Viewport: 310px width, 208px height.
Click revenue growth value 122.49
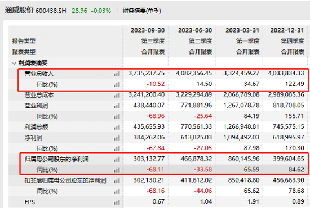click(x=295, y=84)
